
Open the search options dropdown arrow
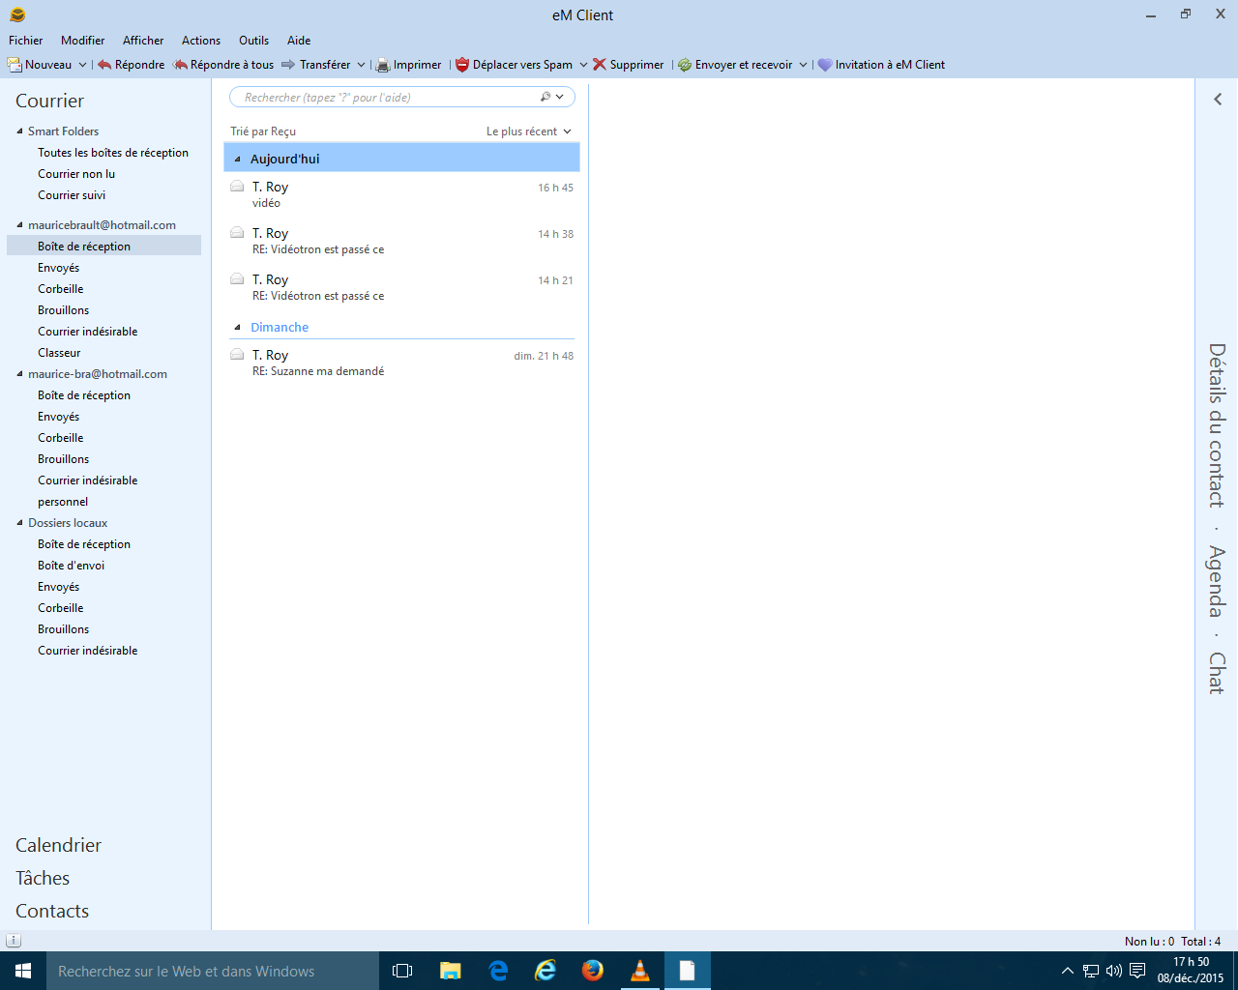pyautogui.click(x=560, y=97)
